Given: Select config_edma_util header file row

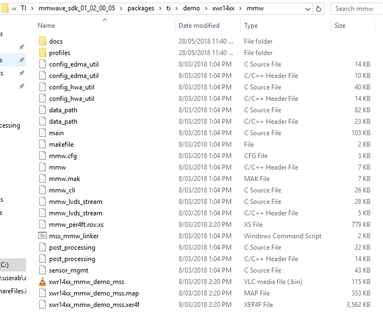Looking at the screenshot, I should 205,76.
